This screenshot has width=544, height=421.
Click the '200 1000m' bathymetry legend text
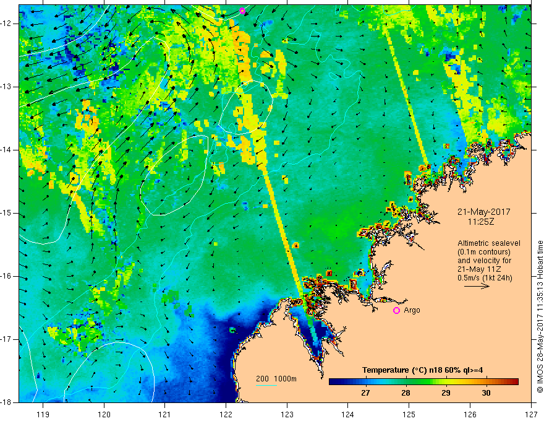click(x=276, y=379)
